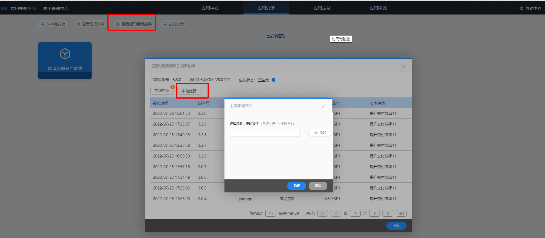Click the 版本号 column header
This screenshot has width=545, height=238.
210,103
